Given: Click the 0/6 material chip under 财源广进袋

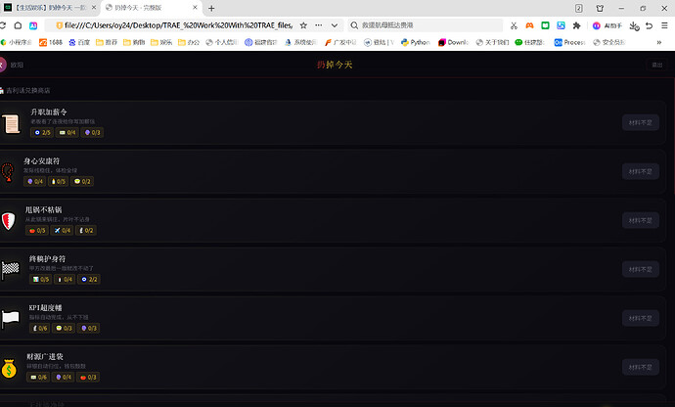Looking at the screenshot, I should click(x=38, y=378).
